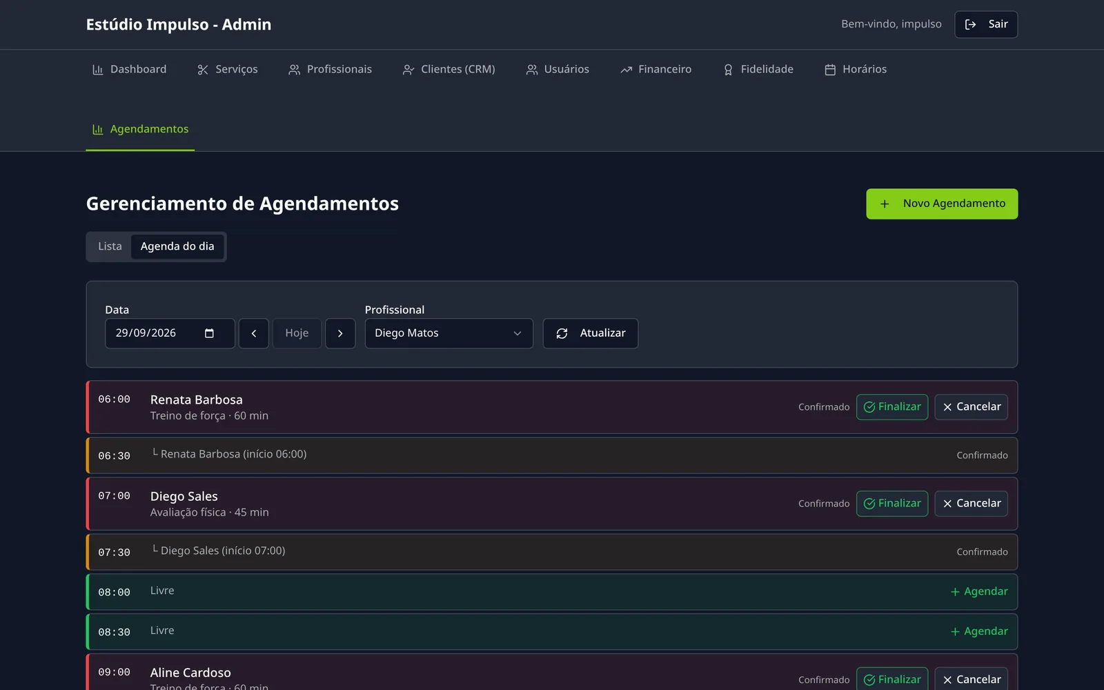The image size is (1104, 690).
Task: Open the Clientes (CRM) tab
Action: tap(448, 70)
